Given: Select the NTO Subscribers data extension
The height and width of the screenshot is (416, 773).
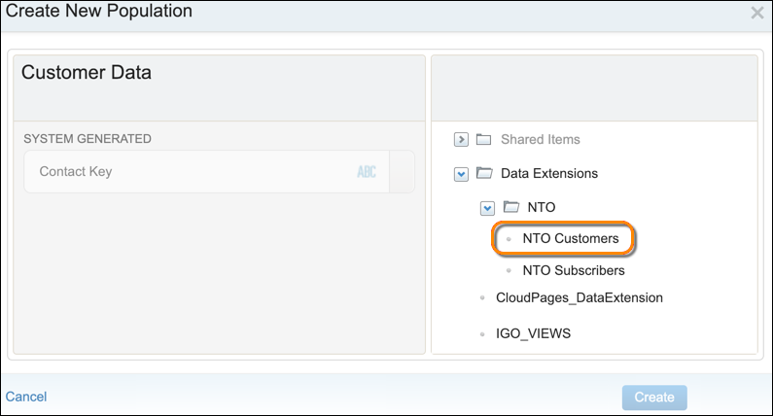Looking at the screenshot, I should point(574,270).
